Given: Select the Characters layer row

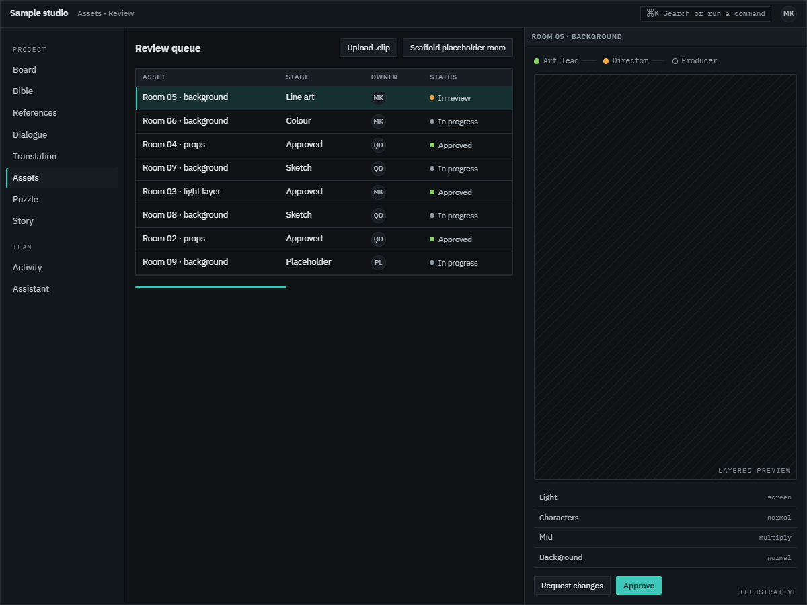Looking at the screenshot, I should tap(665, 518).
